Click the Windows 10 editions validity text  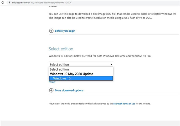(100, 56)
